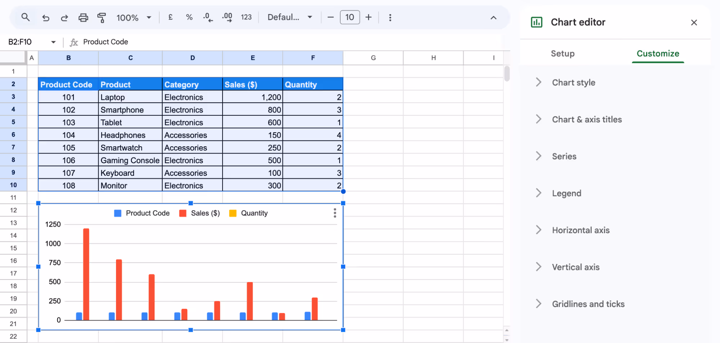
Task: Click the red Sales legend swatch
Action: pos(182,213)
